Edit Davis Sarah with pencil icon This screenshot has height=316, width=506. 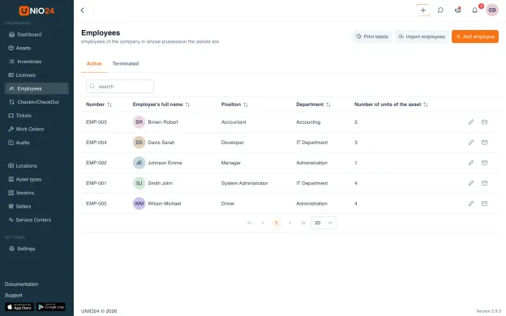click(471, 143)
